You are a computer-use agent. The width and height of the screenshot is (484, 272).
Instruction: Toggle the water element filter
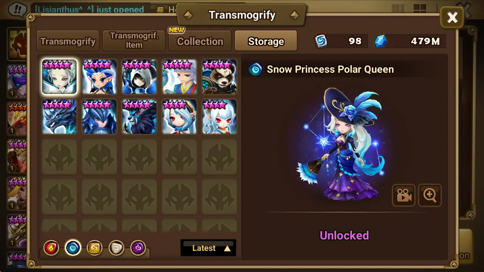click(73, 248)
